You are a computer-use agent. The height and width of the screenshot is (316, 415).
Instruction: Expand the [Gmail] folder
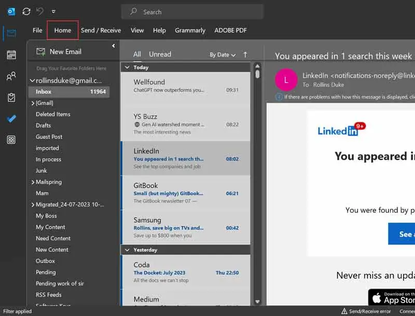[x=33, y=103]
